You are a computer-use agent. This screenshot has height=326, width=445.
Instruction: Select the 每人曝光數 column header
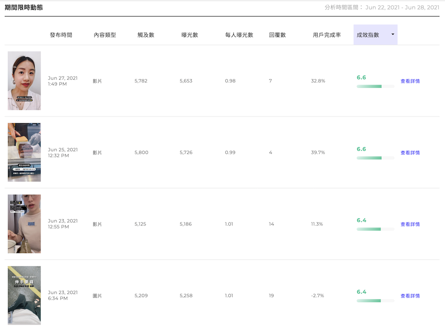coord(239,35)
